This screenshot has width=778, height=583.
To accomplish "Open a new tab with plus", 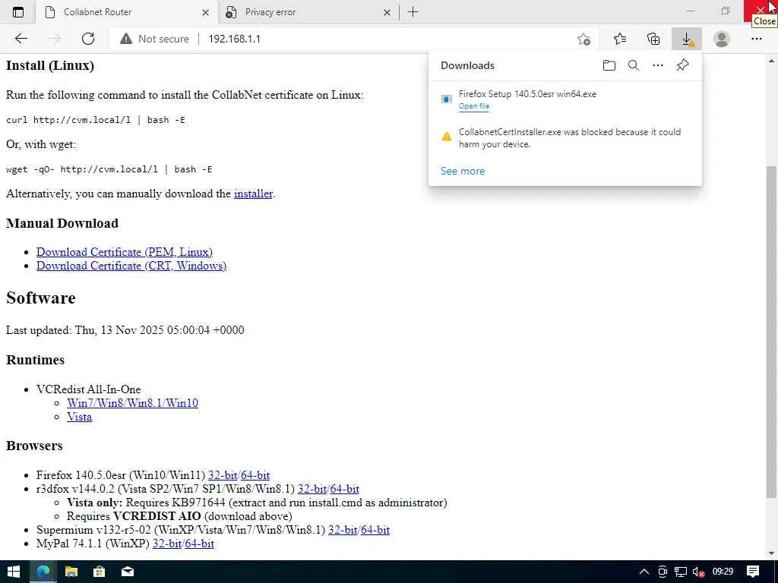I will pos(413,12).
